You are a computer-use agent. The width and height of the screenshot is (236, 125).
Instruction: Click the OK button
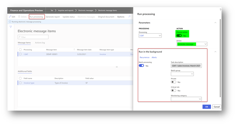(207, 107)
